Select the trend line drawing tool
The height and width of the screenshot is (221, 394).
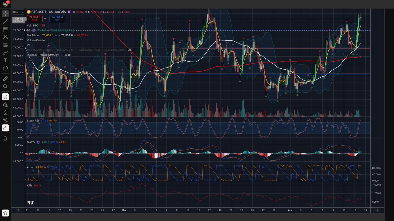click(x=5, y=22)
